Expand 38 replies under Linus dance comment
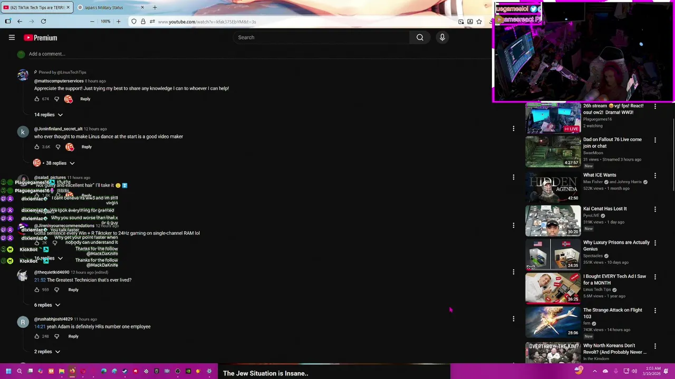675x379 pixels. (61, 163)
